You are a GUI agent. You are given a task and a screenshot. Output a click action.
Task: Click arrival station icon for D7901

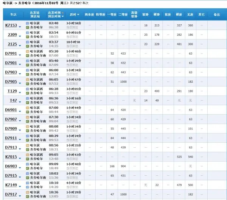[28, 65]
